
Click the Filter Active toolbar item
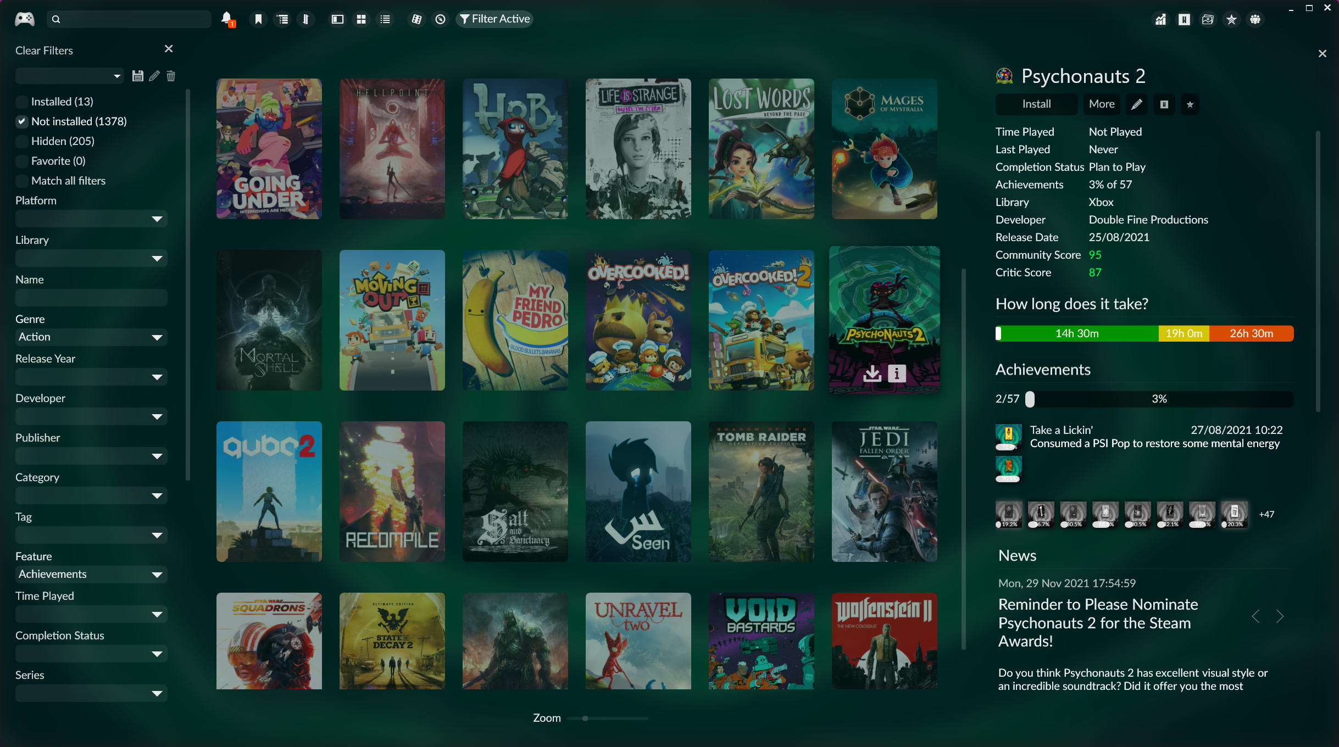pyautogui.click(x=495, y=19)
